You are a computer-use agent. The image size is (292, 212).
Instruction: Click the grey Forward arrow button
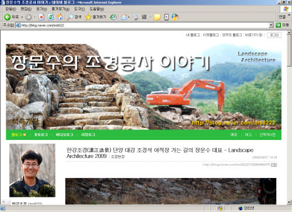pos(29,17)
